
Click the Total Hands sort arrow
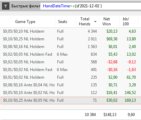[x=95, y=22]
